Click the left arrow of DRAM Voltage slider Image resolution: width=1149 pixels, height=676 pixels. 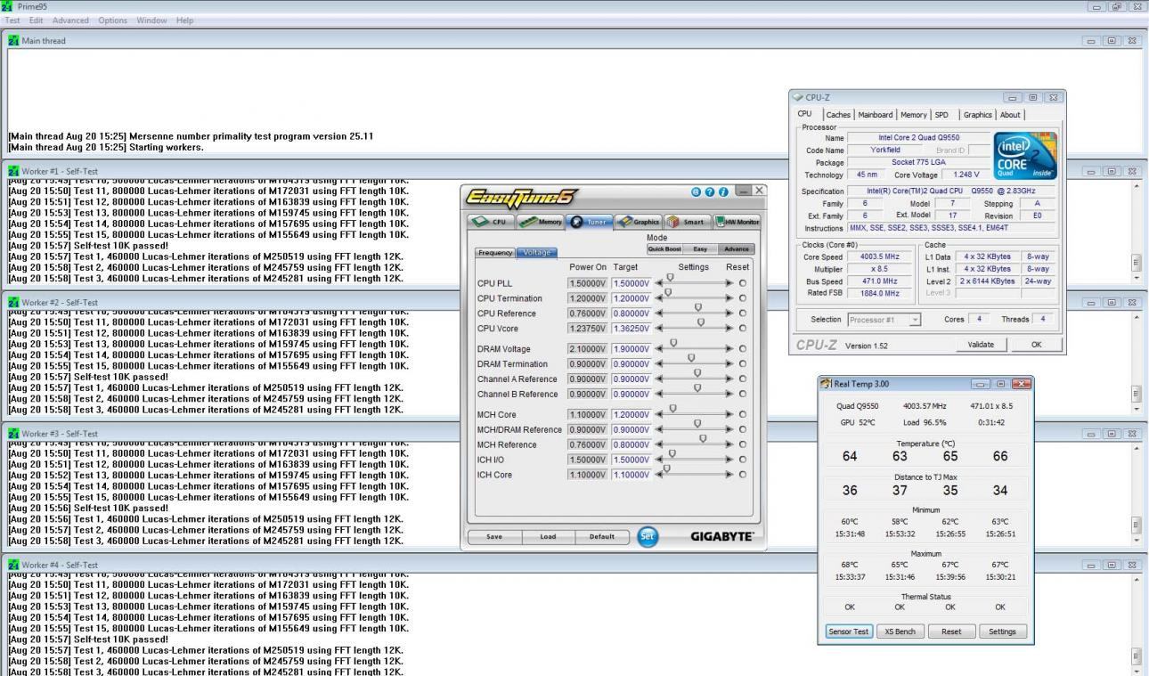[x=658, y=349]
